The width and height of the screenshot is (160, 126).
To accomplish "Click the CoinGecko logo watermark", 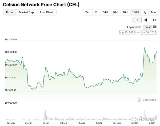I will point(146,100).
